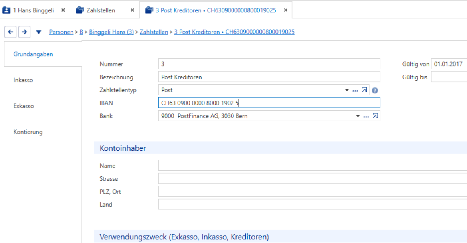Open Personen breadcrumb link

click(x=61, y=32)
